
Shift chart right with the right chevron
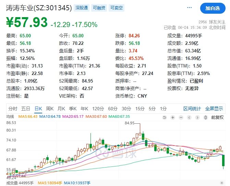click(x=197, y=117)
